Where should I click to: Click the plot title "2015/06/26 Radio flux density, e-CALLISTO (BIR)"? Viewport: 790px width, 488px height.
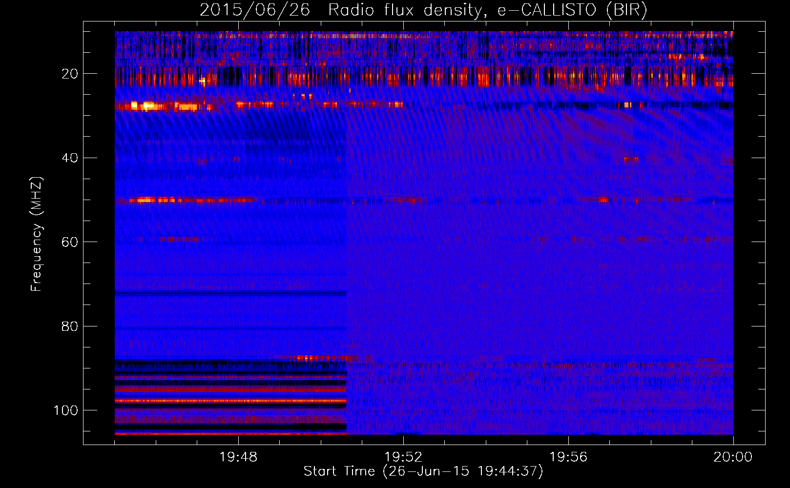[x=423, y=10]
